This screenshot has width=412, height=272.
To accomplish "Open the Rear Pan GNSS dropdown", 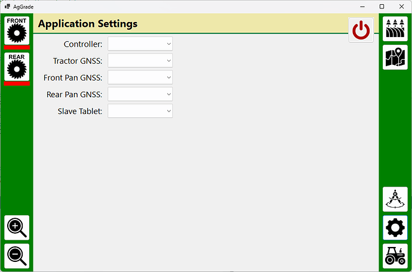I will click(140, 94).
